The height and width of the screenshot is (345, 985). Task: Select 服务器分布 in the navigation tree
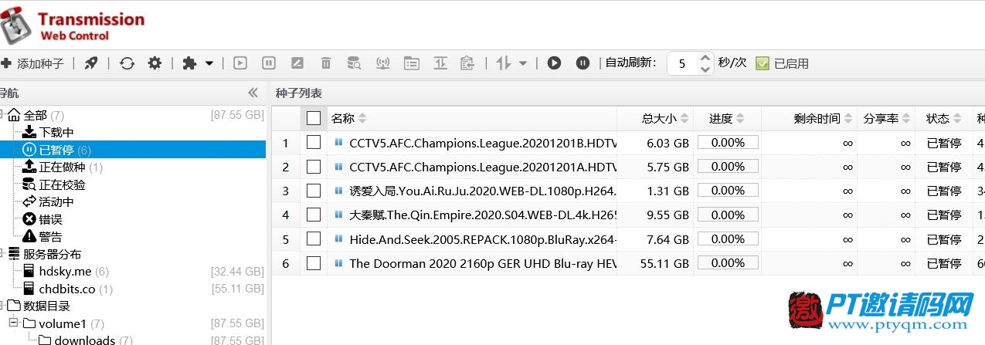[52, 254]
